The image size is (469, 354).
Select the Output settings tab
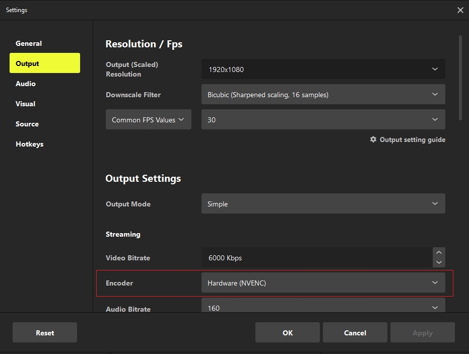click(45, 63)
